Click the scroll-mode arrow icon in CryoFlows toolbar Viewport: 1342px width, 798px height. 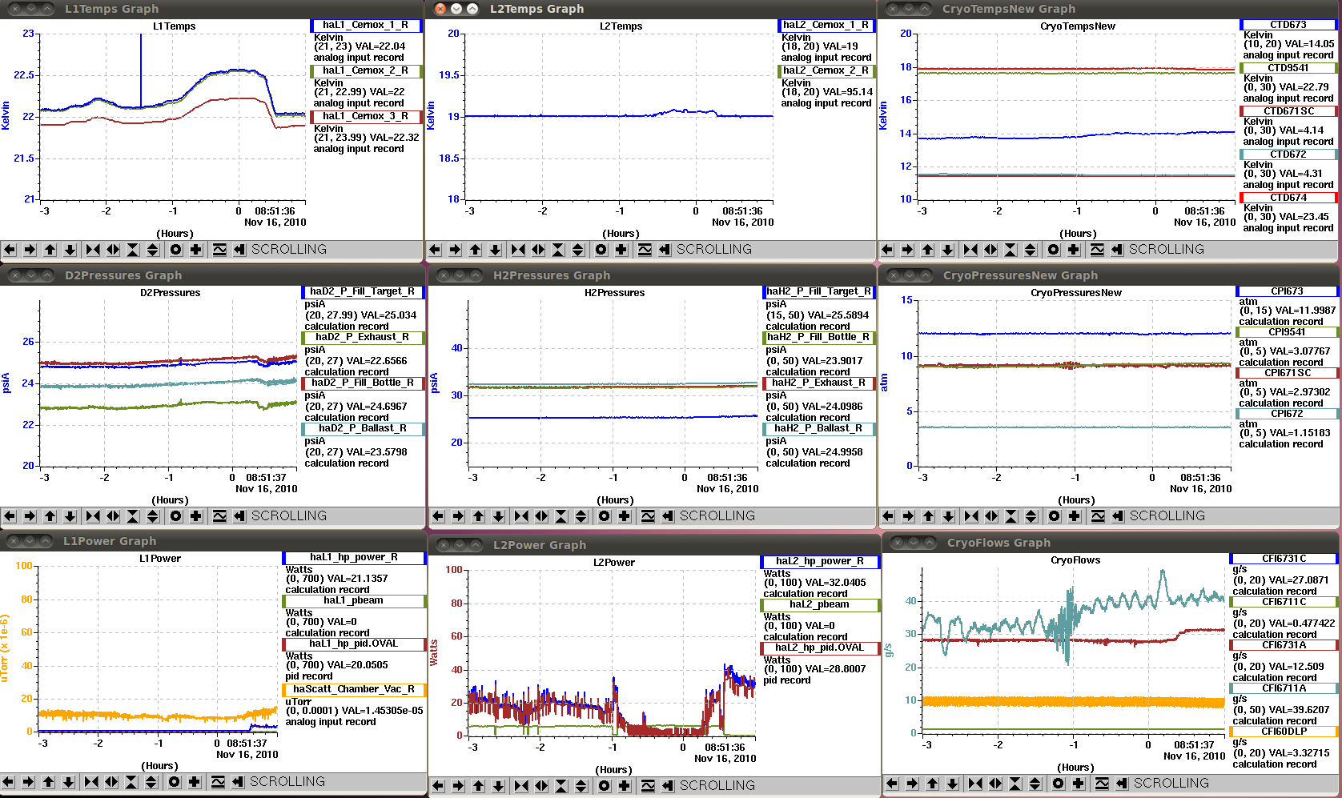tap(1122, 784)
